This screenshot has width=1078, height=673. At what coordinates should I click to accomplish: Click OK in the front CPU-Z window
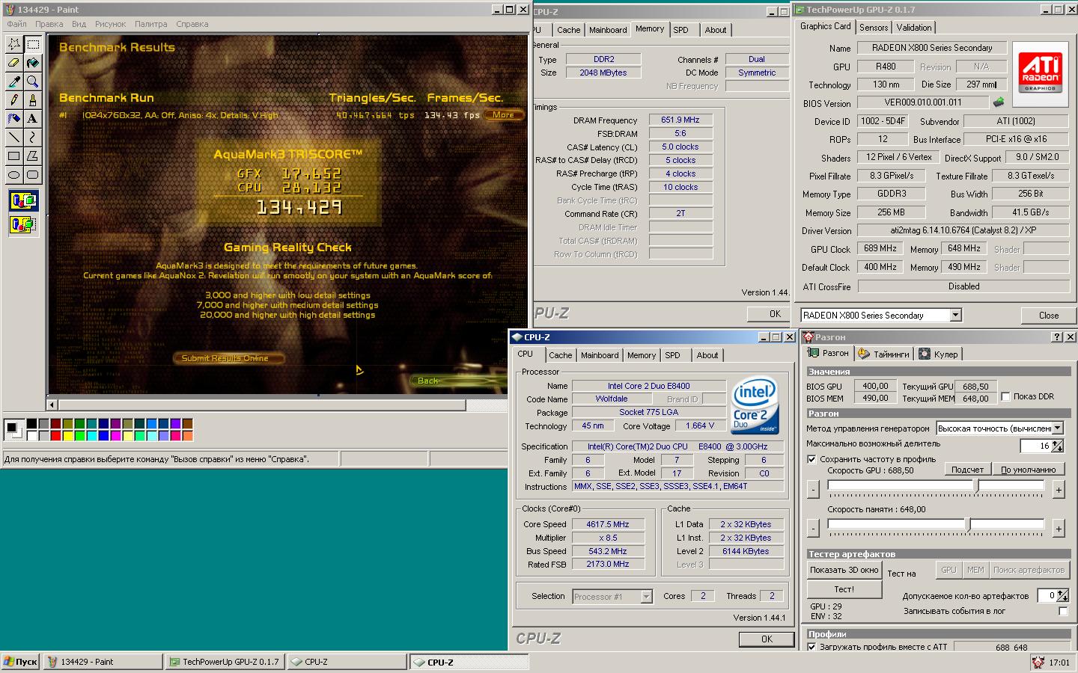767,639
